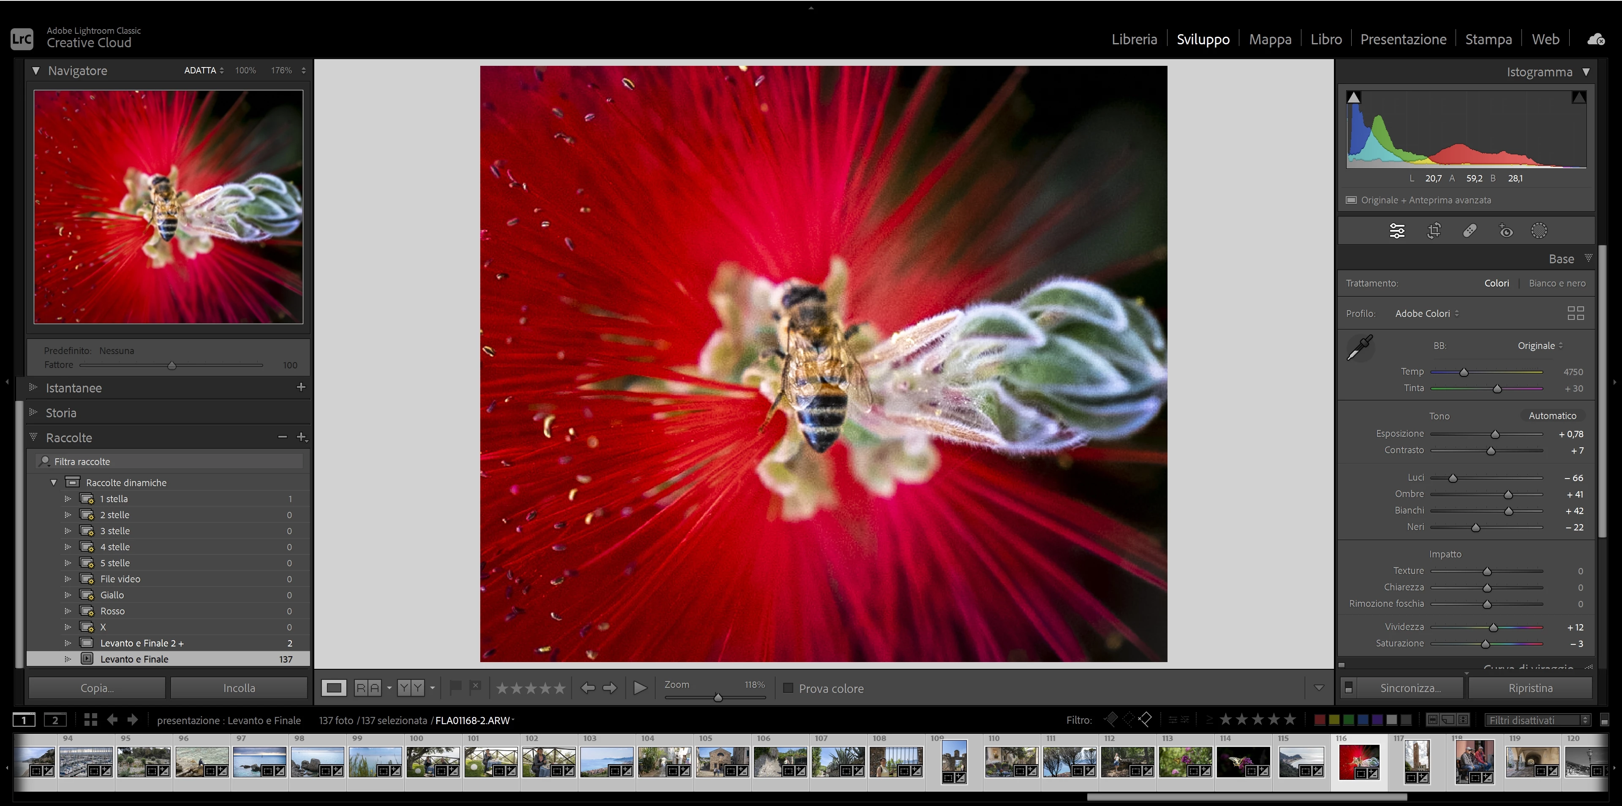The height and width of the screenshot is (806, 1622).
Task: Enable the Prova colore checkbox
Action: tap(788, 688)
